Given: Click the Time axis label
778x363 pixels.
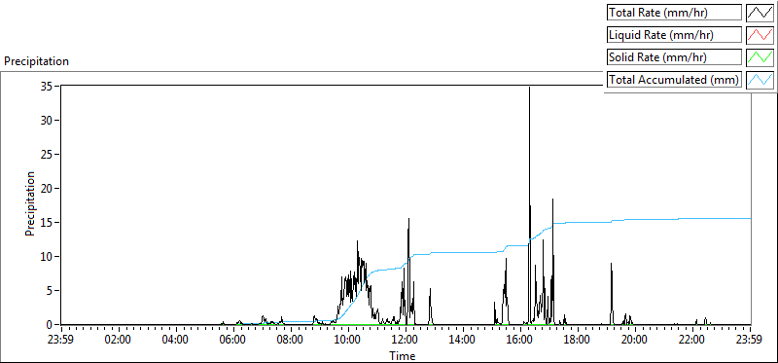Looking at the screenshot, I should (403, 356).
